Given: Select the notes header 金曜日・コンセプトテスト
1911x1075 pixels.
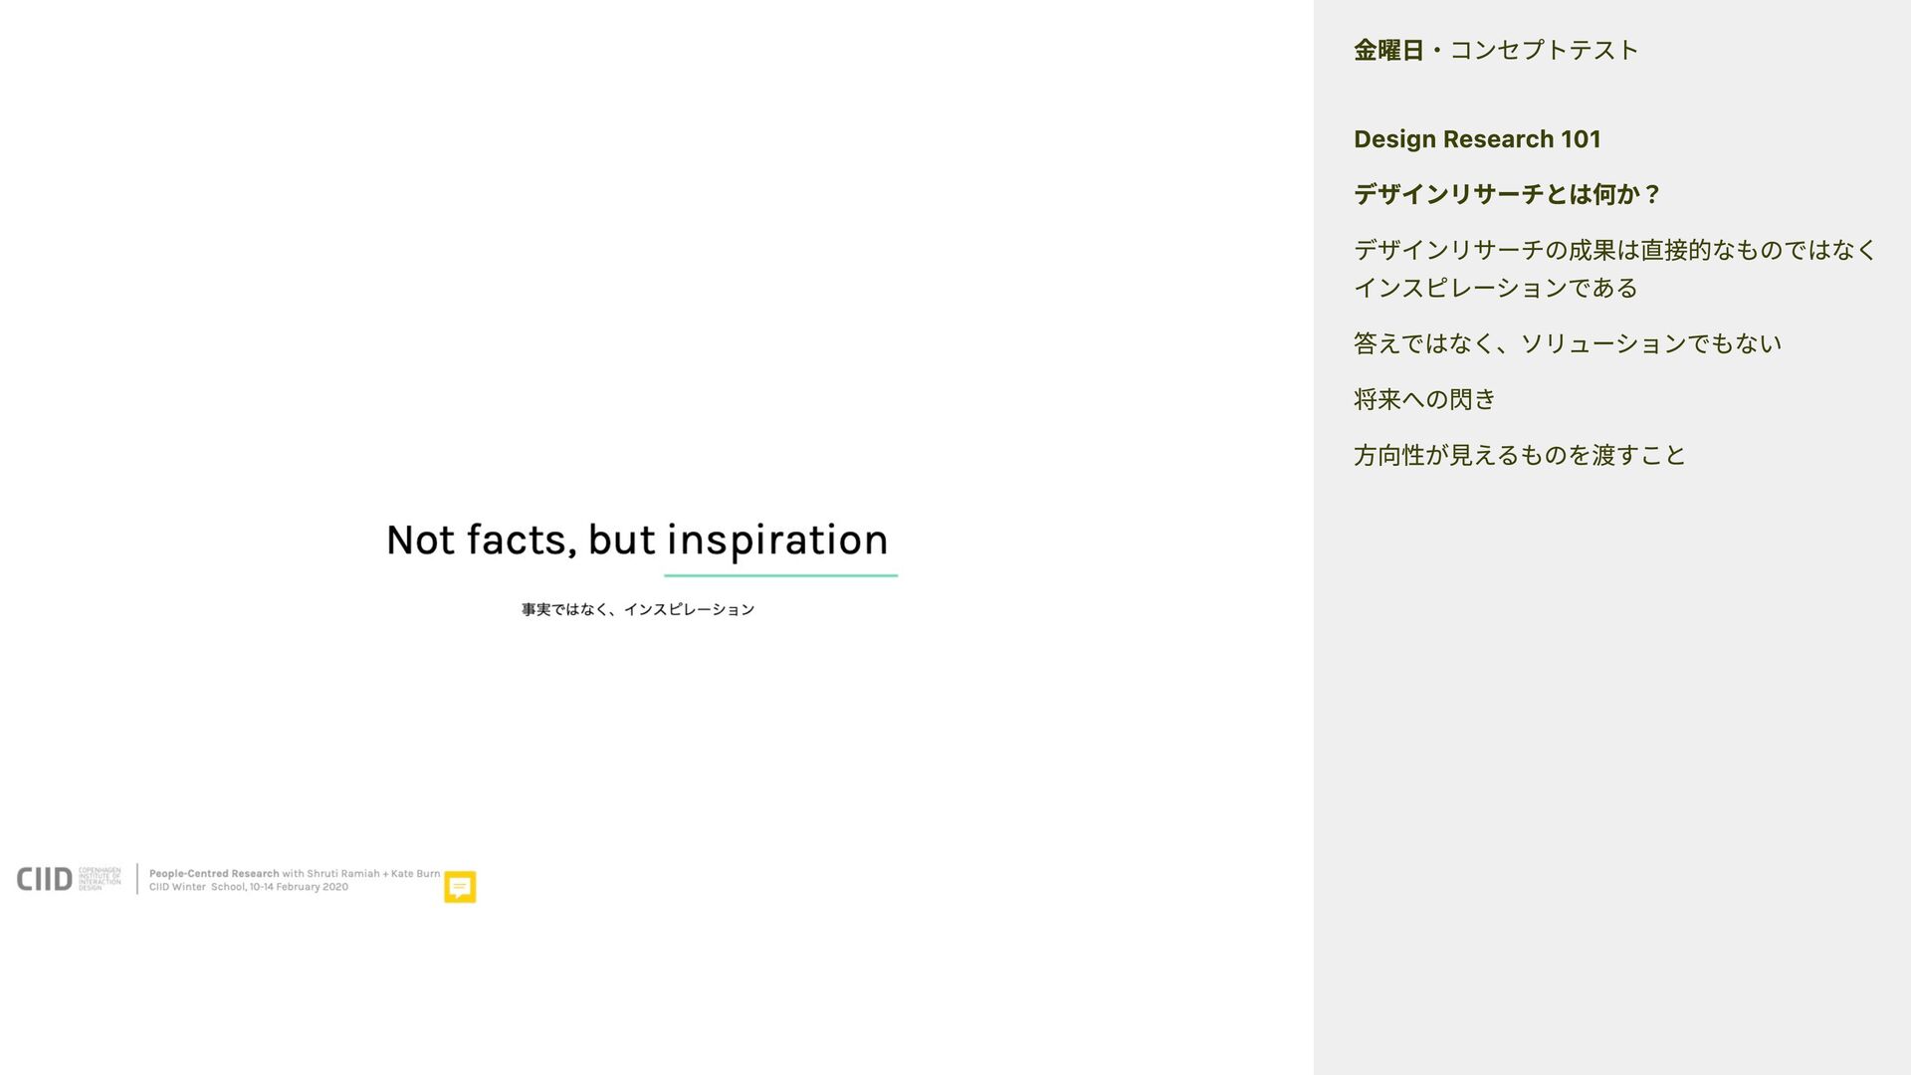Looking at the screenshot, I should 1496,50.
